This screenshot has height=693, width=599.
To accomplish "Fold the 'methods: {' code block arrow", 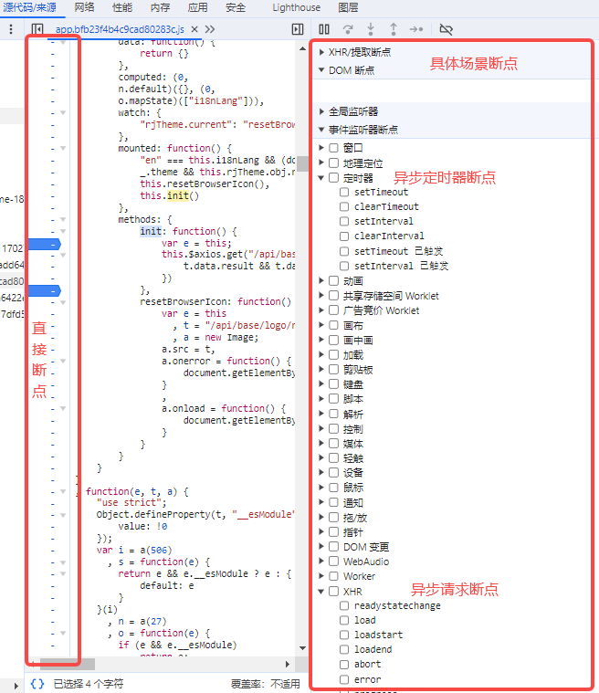I will 63,220.
